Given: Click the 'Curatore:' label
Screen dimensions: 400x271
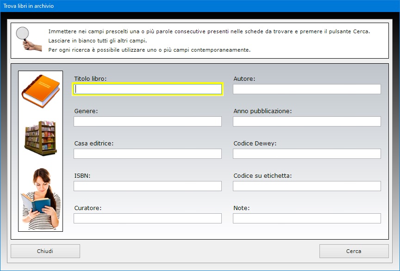Looking at the screenshot, I should (88, 208).
